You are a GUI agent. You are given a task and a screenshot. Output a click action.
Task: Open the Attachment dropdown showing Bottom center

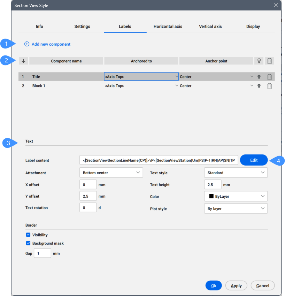click(111, 173)
